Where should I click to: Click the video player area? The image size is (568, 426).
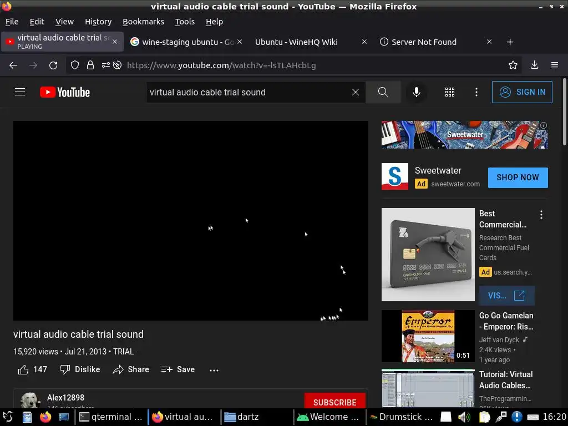coord(191,221)
